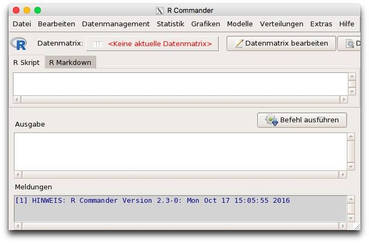
Task: Click Meldungen area scroll up arrow
Action: pyautogui.click(x=351, y=200)
